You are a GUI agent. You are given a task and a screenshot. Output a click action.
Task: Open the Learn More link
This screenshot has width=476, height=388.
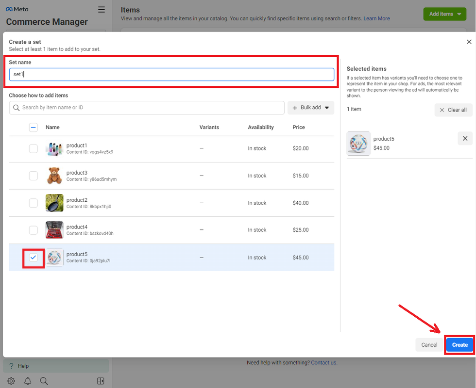(x=376, y=18)
